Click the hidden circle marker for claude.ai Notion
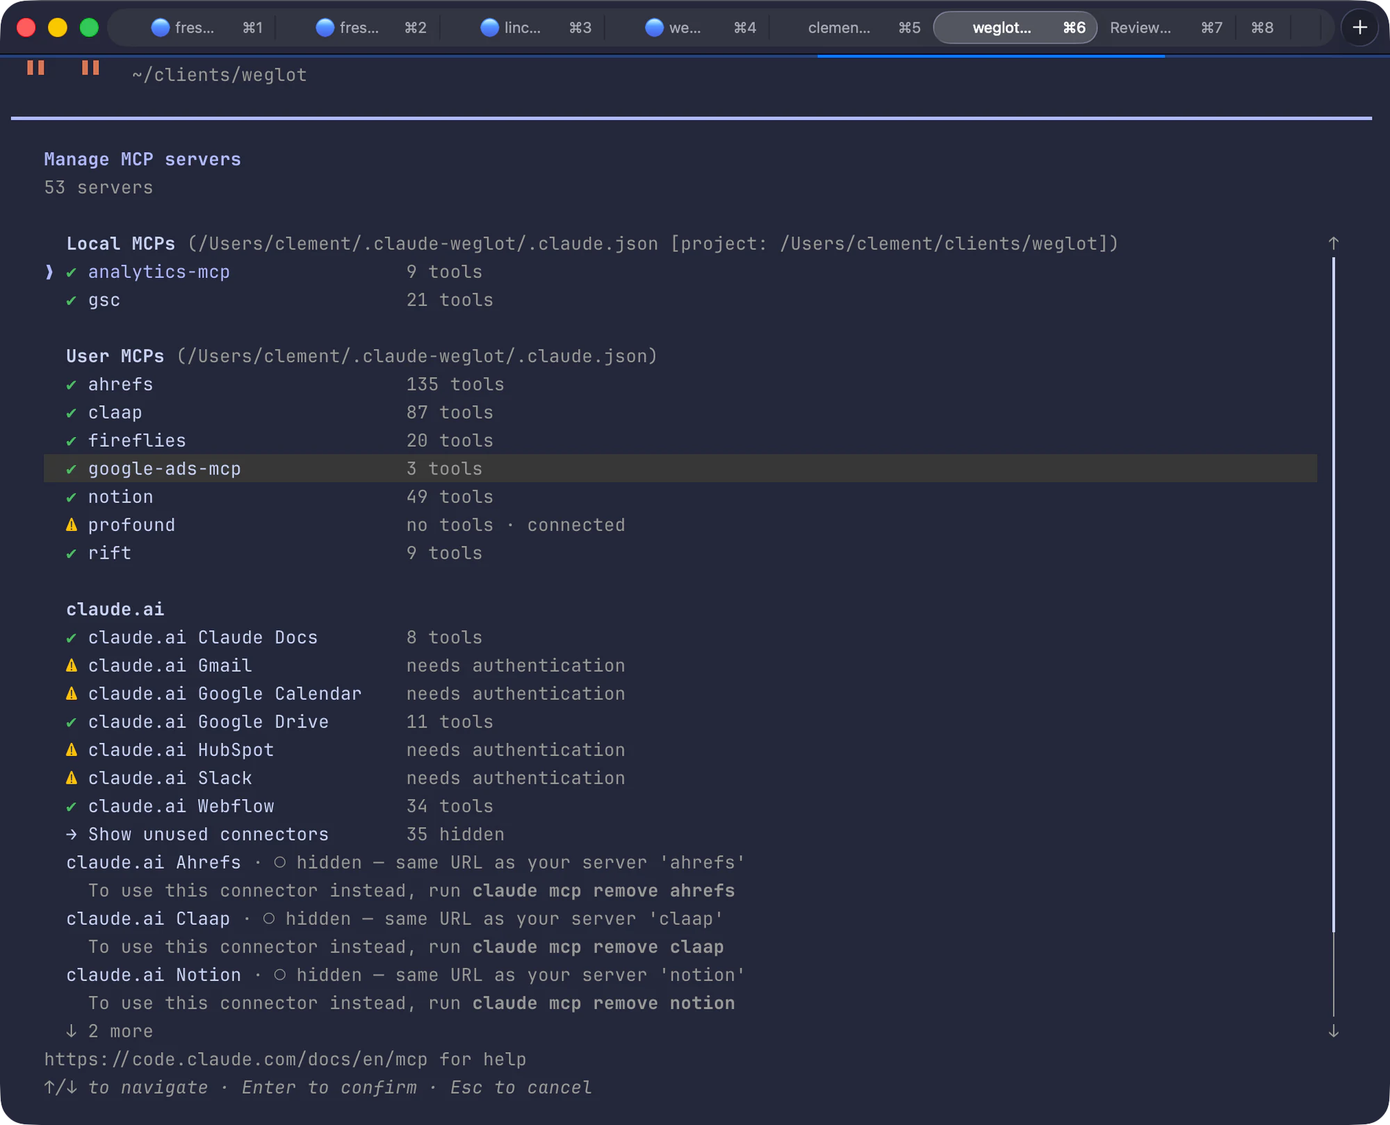Viewport: 1390px width, 1125px height. (280, 975)
